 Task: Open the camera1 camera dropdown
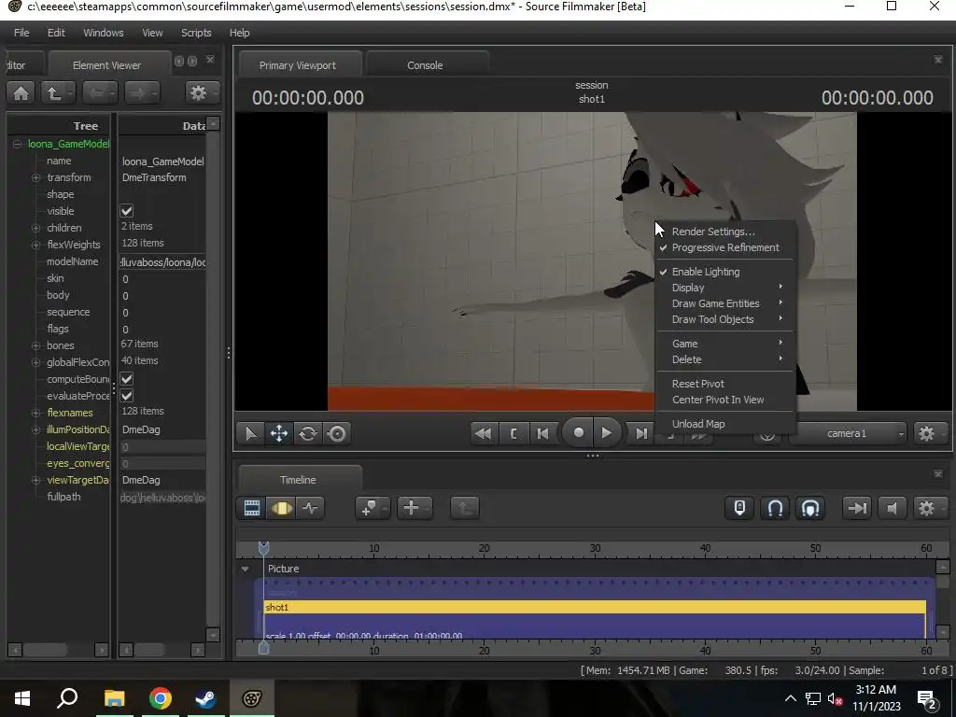click(848, 433)
